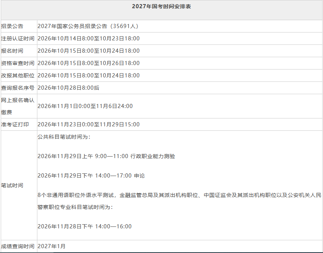Viewport: 323px width, 253px height.
Task: Click the line 警察职位专业科目笔试时间为：
Action: pyautogui.click(x=76, y=207)
